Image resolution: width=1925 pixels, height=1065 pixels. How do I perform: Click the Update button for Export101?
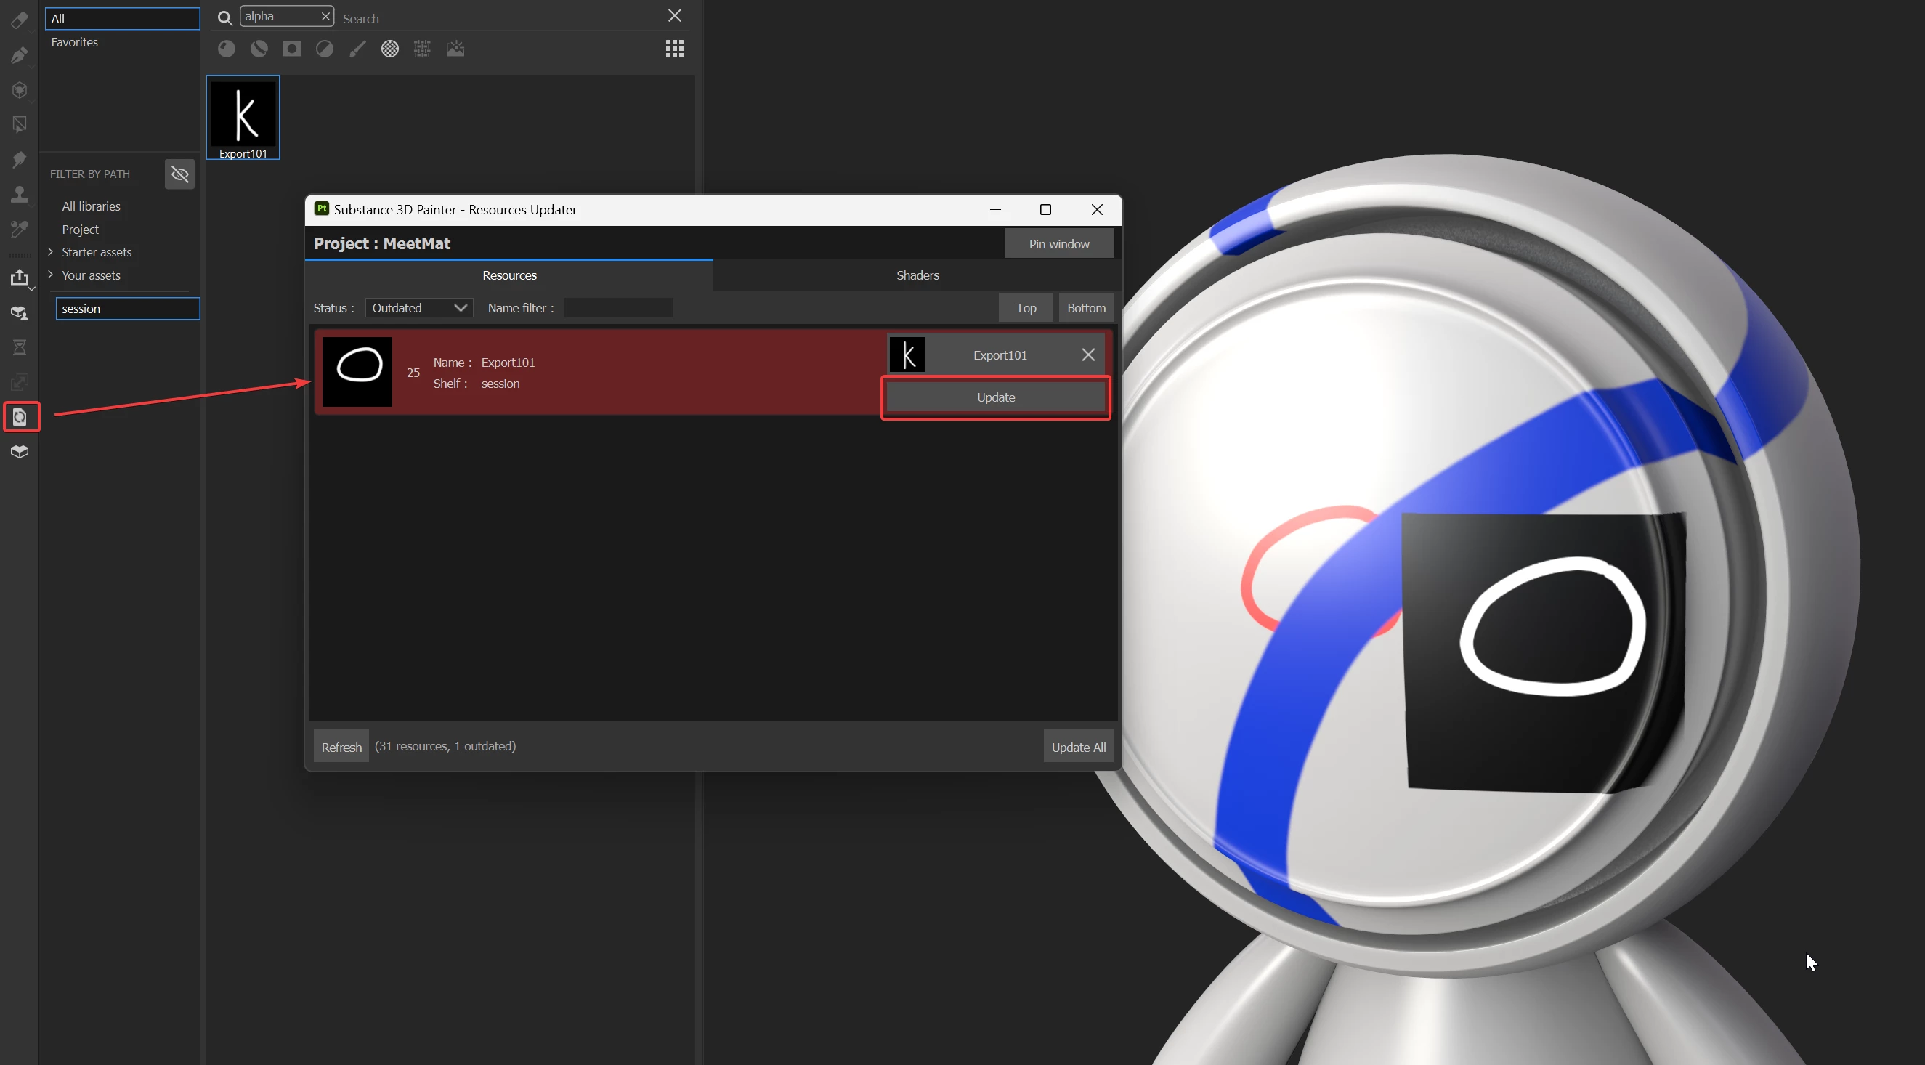(x=995, y=397)
